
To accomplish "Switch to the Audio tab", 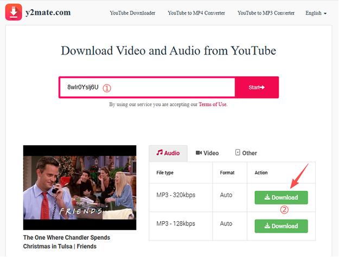I will tap(168, 153).
